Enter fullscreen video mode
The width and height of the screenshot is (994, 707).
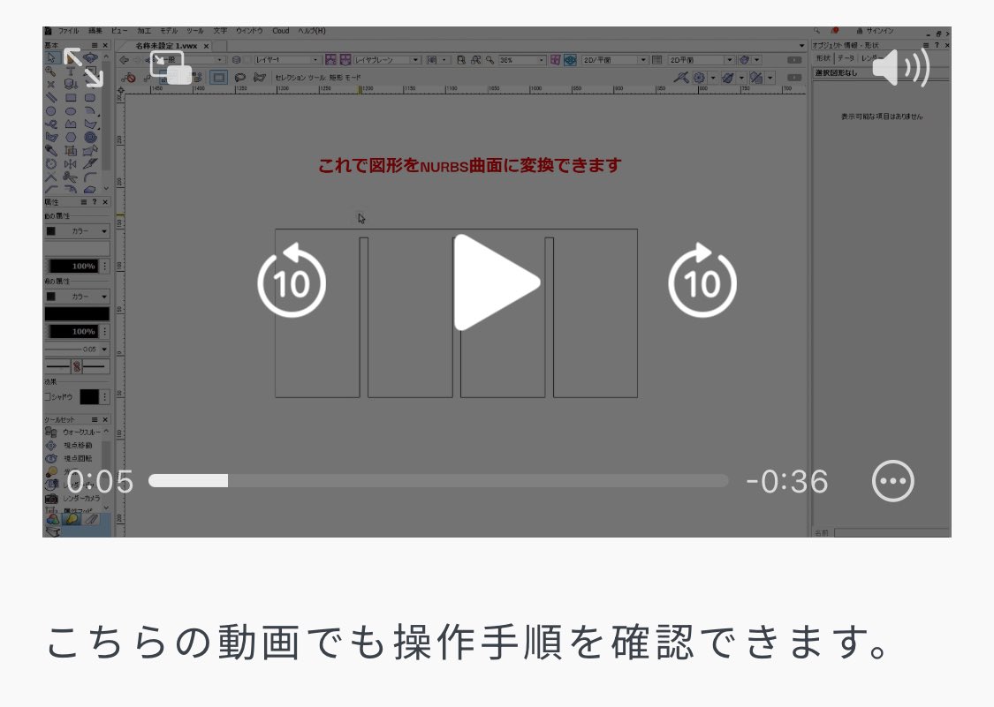(x=83, y=67)
